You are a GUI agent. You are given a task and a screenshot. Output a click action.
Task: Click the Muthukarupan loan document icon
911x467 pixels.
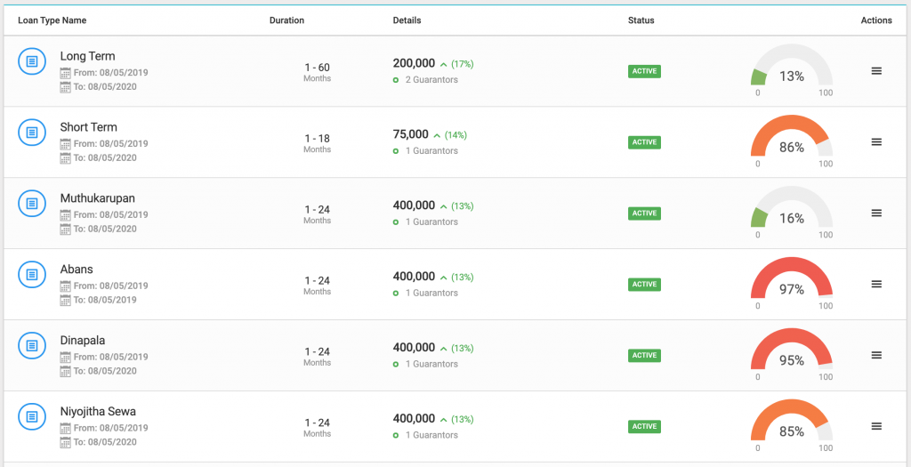[x=32, y=204]
